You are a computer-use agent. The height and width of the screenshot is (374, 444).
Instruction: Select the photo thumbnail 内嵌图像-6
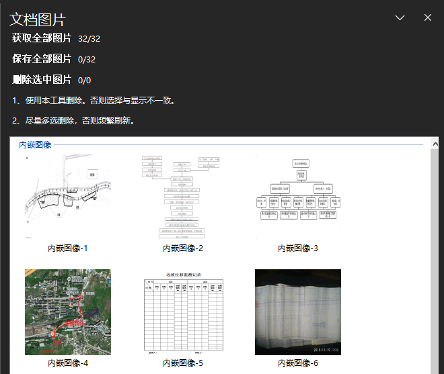tap(298, 312)
